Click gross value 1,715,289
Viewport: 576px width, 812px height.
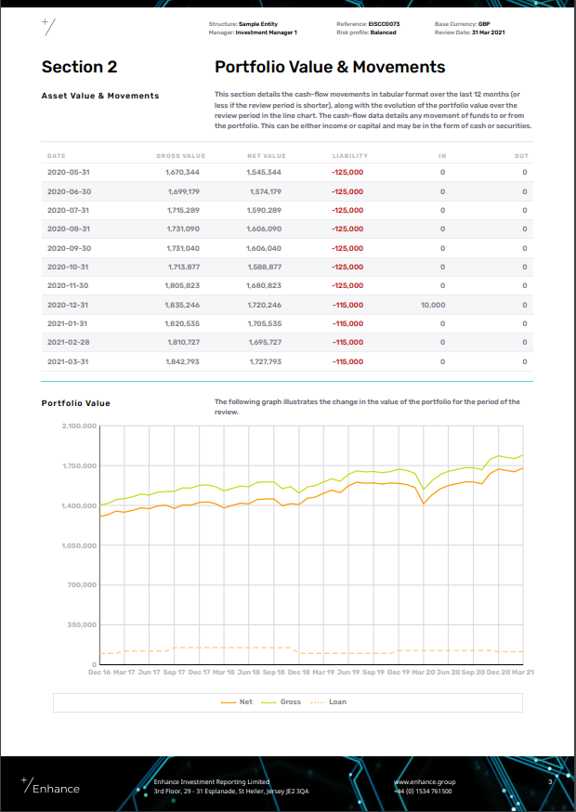pyautogui.click(x=183, y=210)
